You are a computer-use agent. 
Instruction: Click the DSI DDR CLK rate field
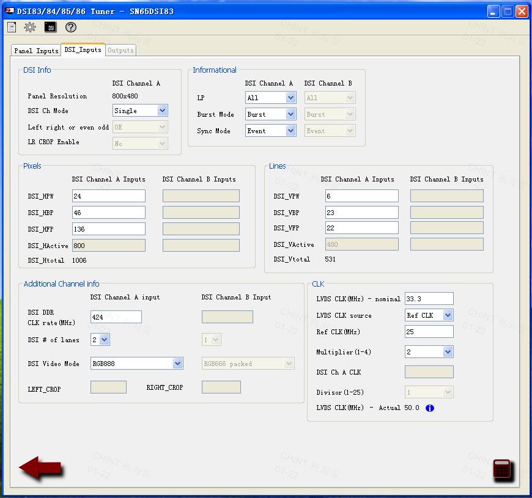[x=116, y=317]
